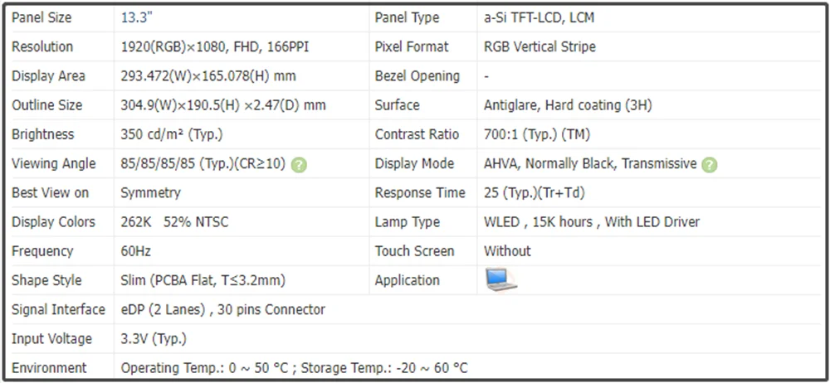
Task: Click the WLED lamp type value
Action: 592,222
